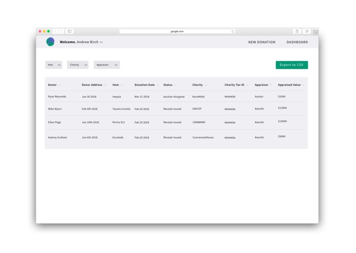Click Receipt Issued in Mike Myers row

point(172,109)
